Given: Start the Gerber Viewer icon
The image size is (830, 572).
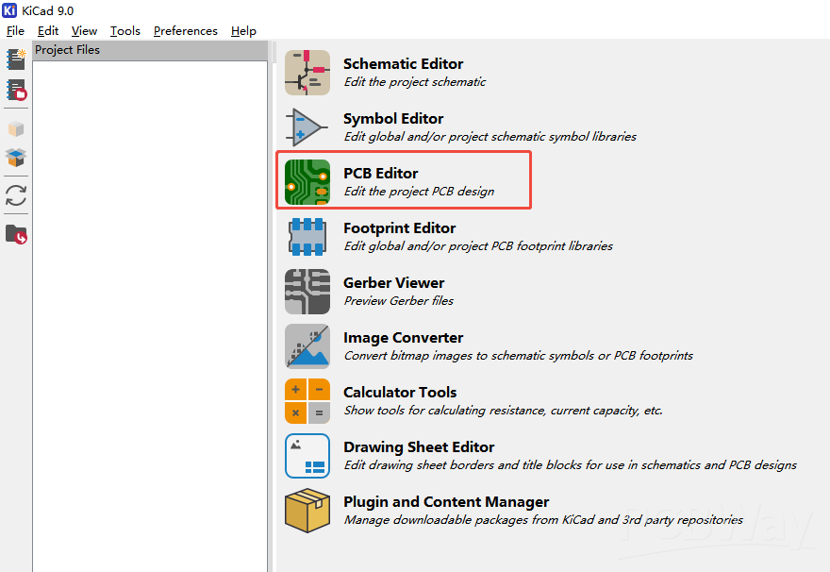Looking at the screenshot, I should pos(307,292).
